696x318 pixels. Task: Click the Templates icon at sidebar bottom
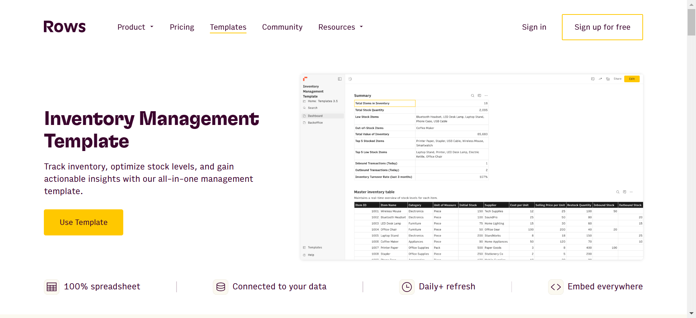pyautogui.click(x=304, y=248)
